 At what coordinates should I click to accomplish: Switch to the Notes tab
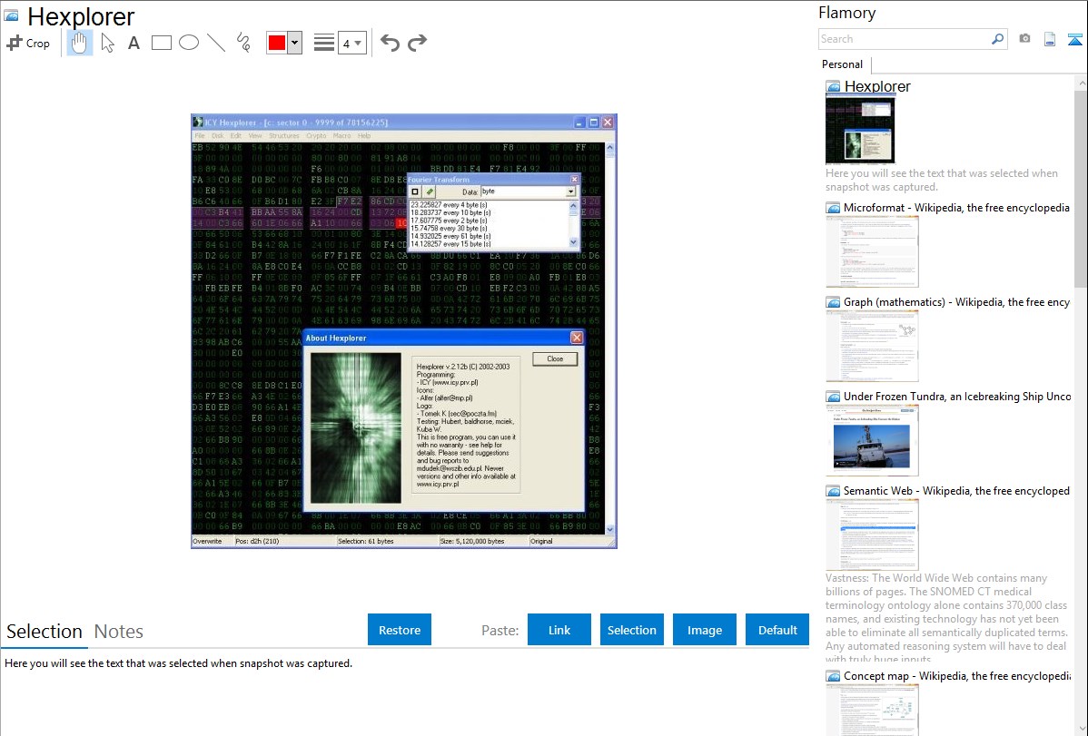point(119,632)
